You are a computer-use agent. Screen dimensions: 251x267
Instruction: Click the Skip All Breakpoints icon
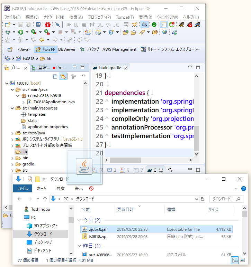click(x=58, y=25)
